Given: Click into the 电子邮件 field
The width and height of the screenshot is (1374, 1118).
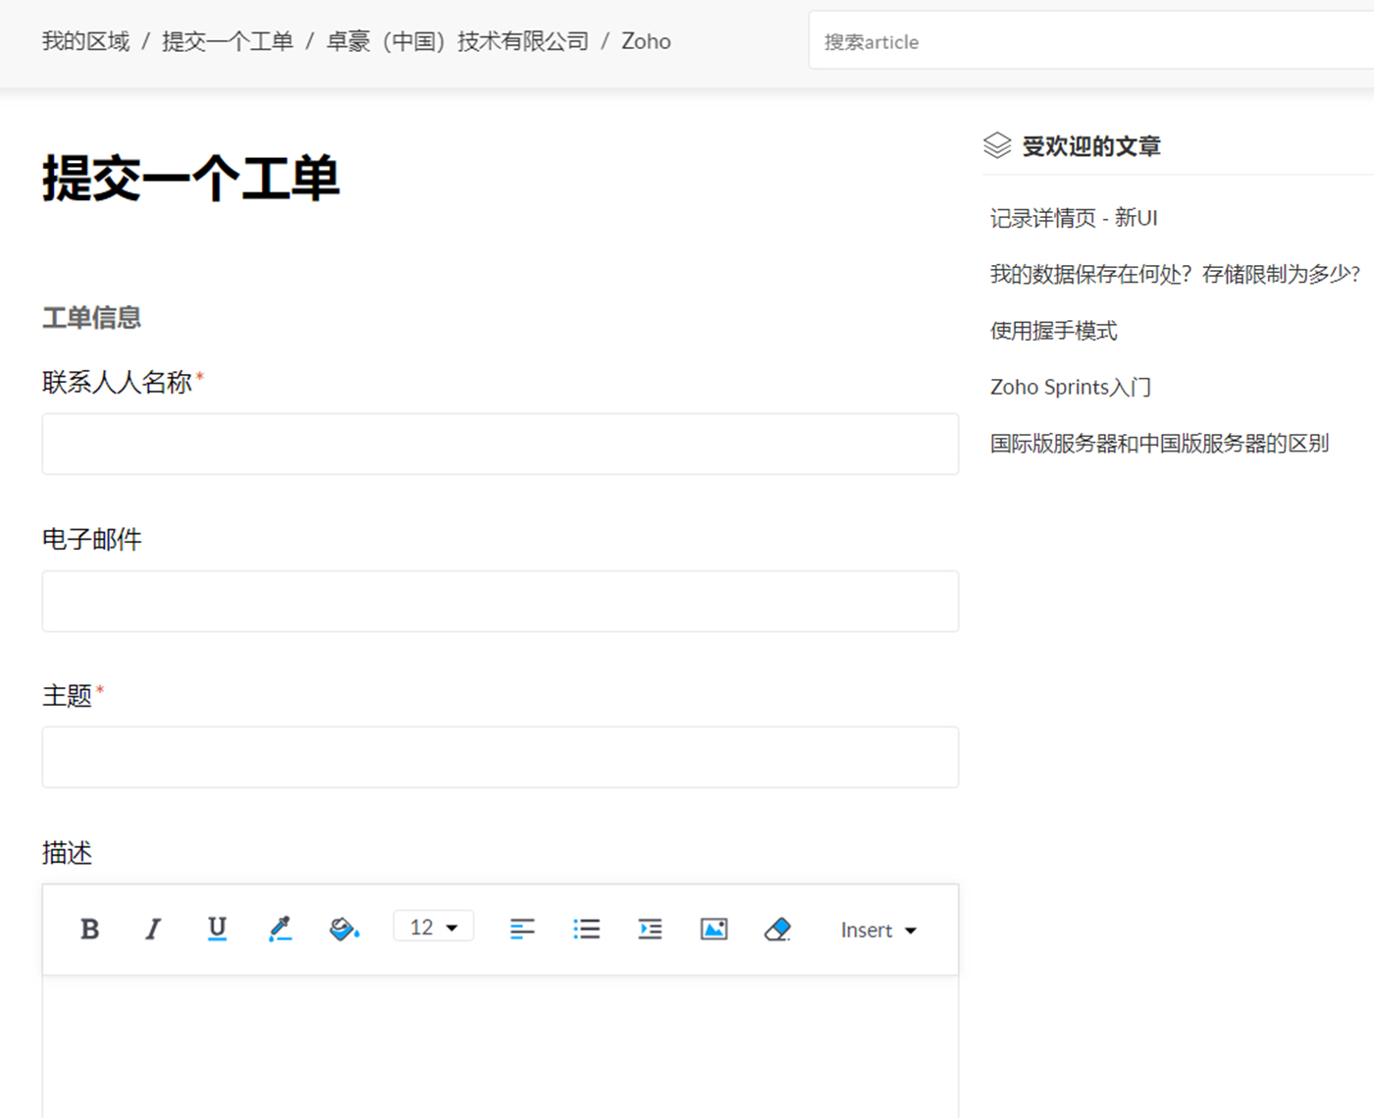Looking at the screenshot, I should click(500, 601).
